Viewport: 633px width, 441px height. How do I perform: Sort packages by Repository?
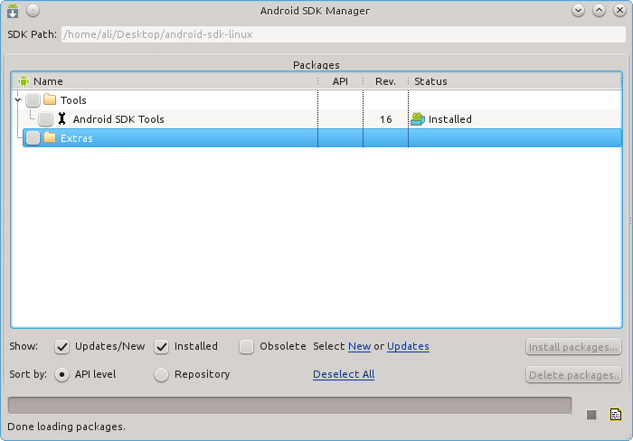pos(162,374)
